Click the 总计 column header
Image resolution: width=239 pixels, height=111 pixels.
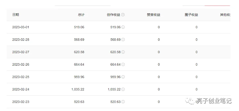click(x=81, y=15)
